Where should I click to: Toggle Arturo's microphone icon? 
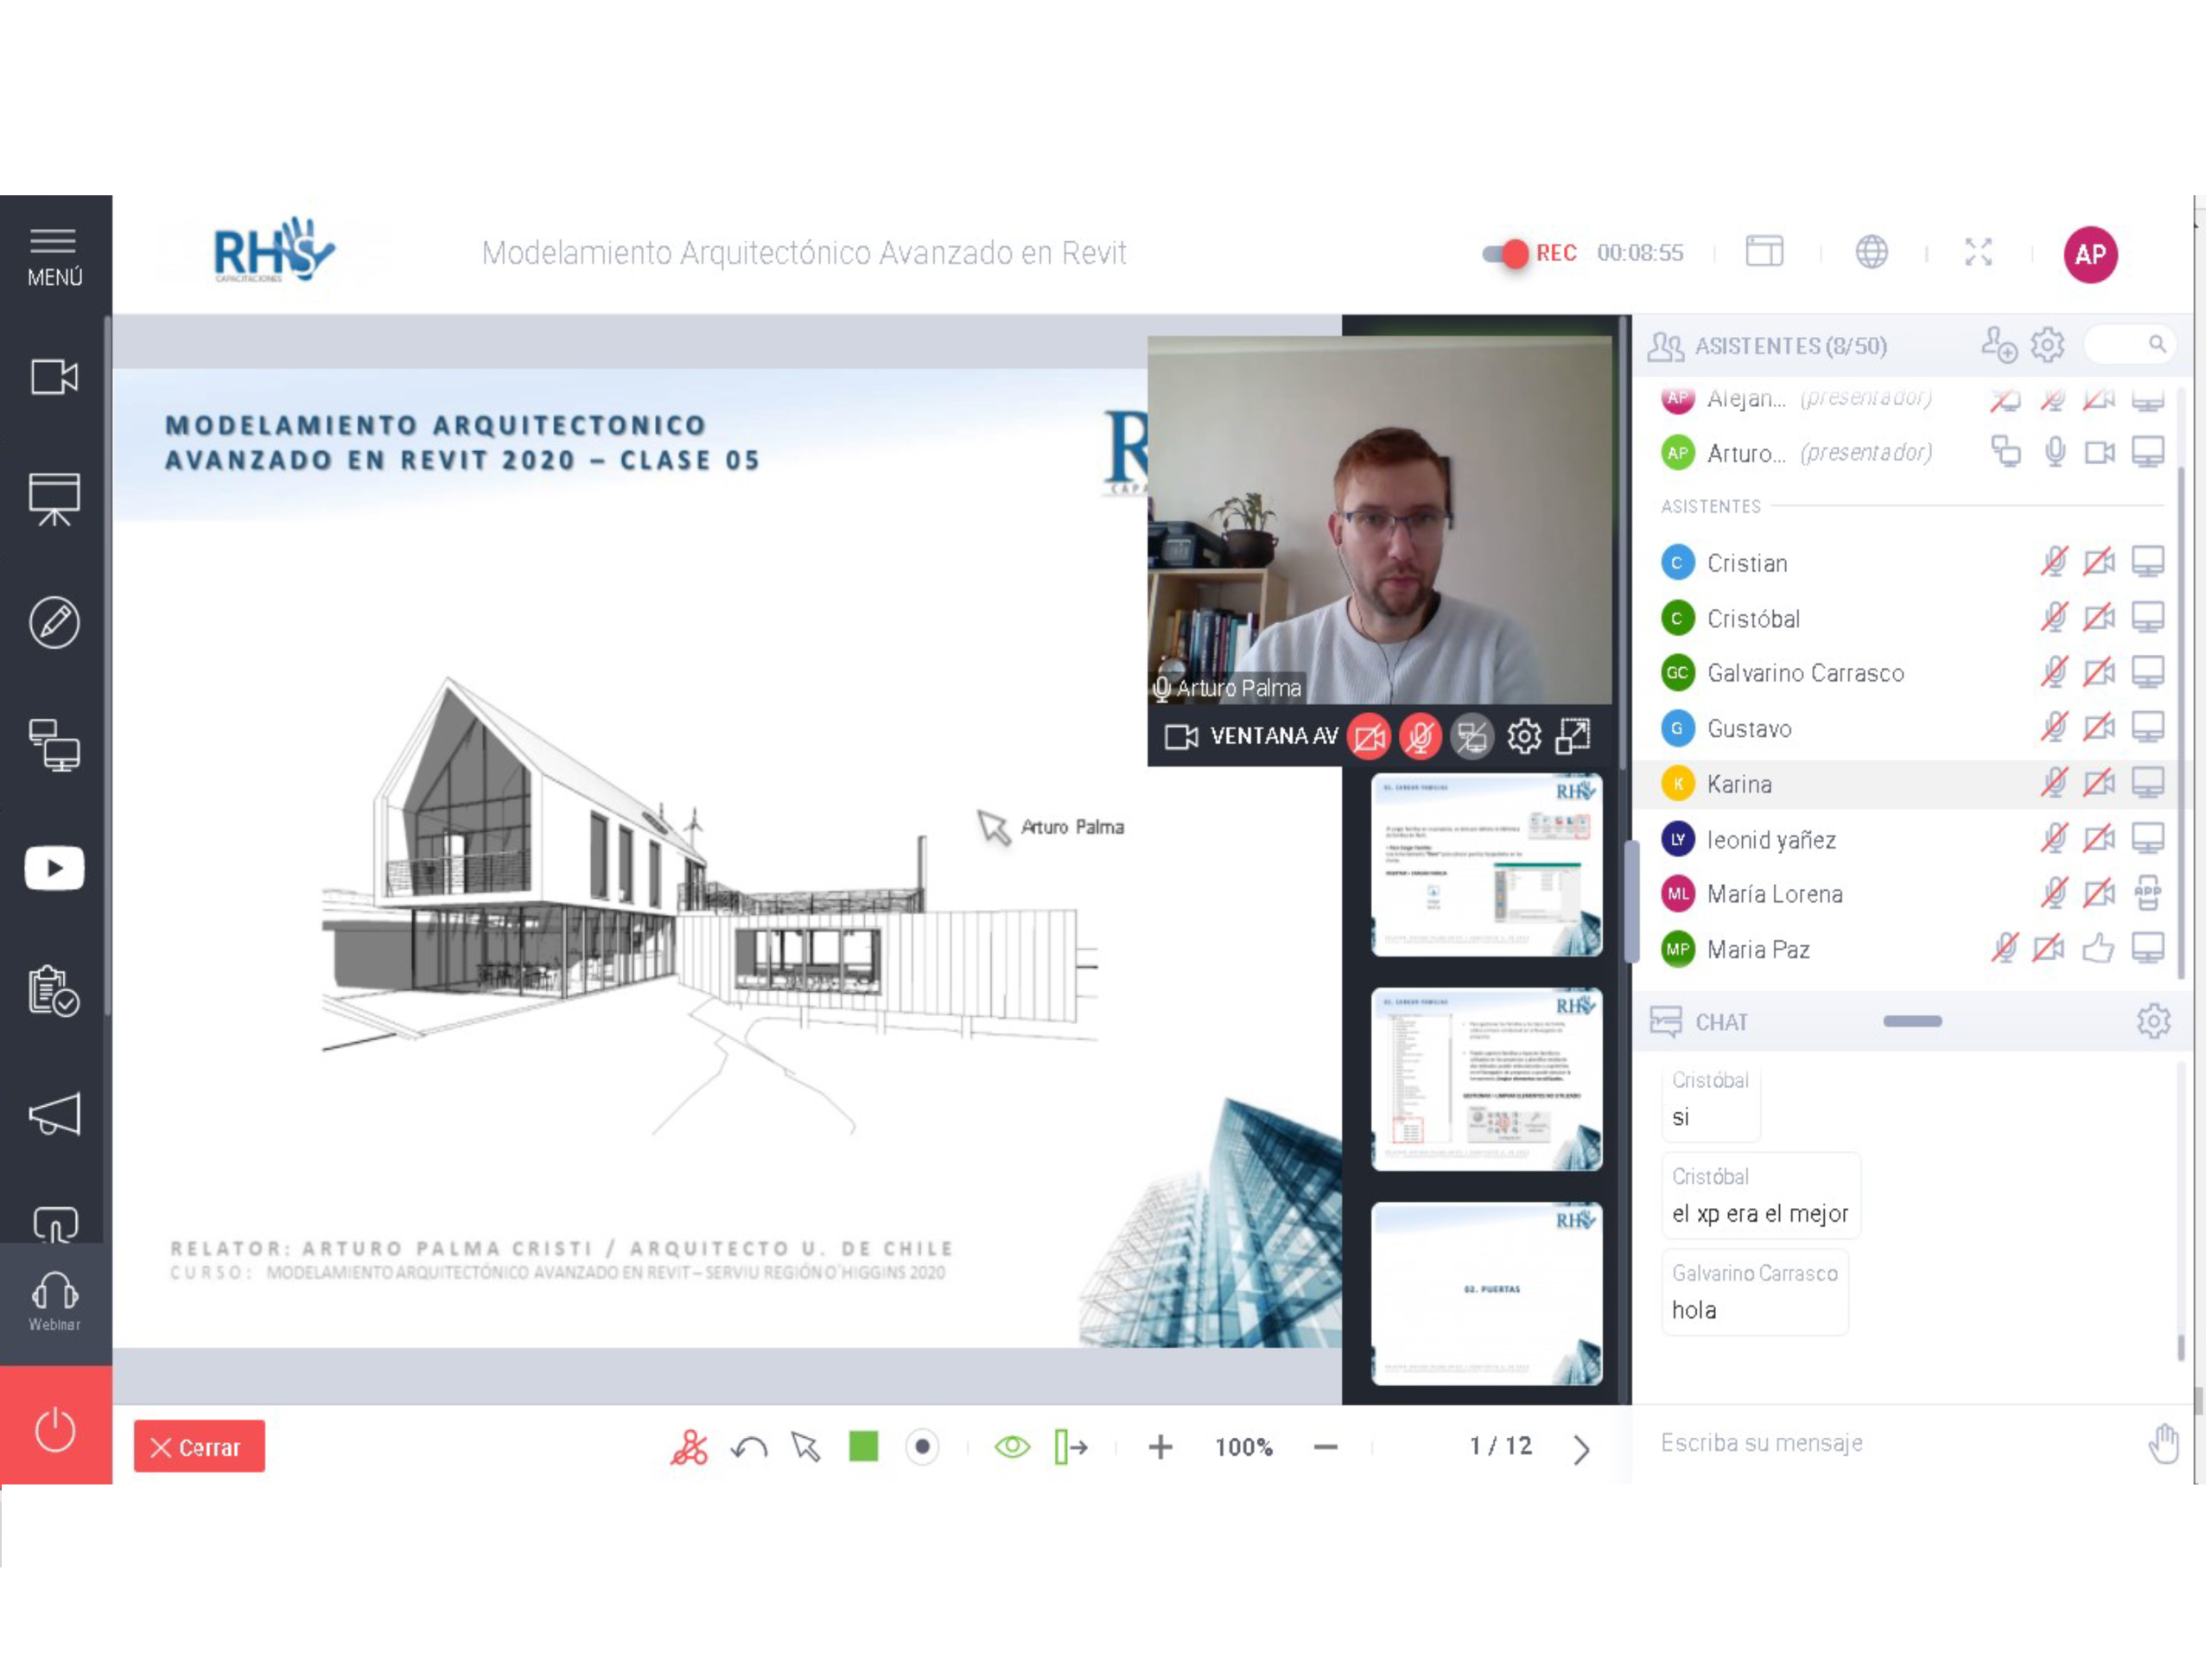point(2055,452)
